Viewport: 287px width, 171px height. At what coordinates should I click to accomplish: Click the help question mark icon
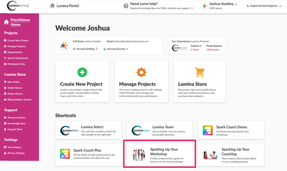click(126, 6)
